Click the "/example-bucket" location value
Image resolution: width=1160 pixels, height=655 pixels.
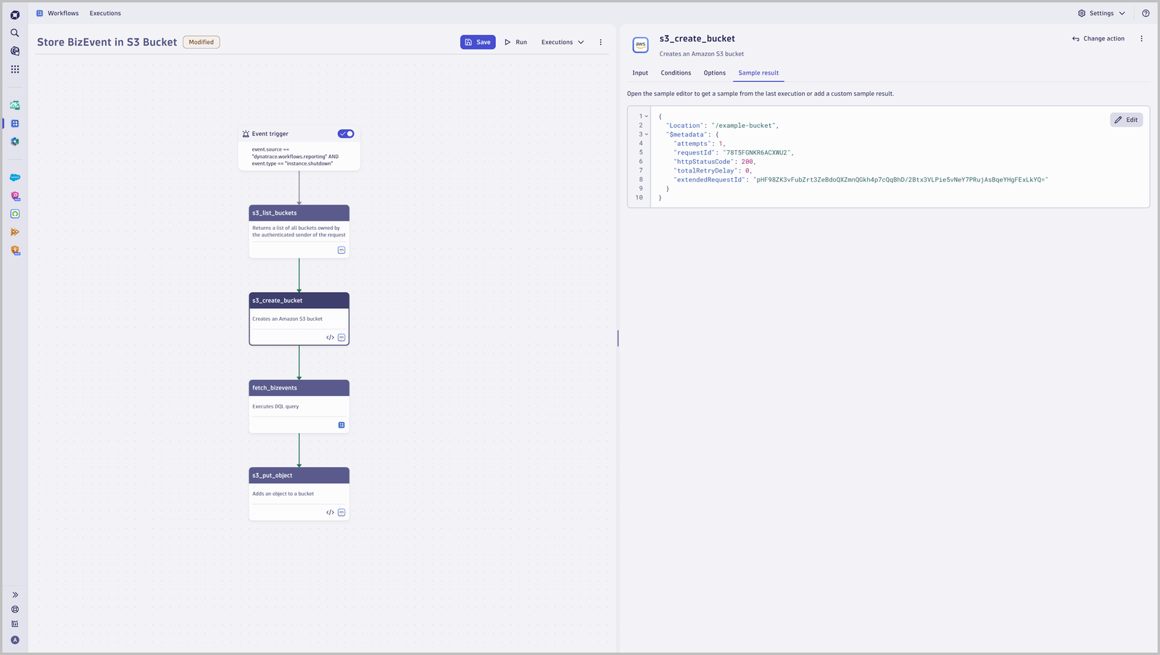point(744,125)
